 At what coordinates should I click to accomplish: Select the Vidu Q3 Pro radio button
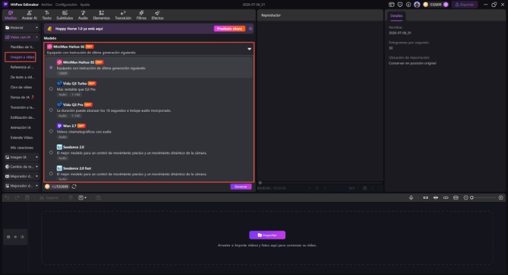click(x=51, y=110)
